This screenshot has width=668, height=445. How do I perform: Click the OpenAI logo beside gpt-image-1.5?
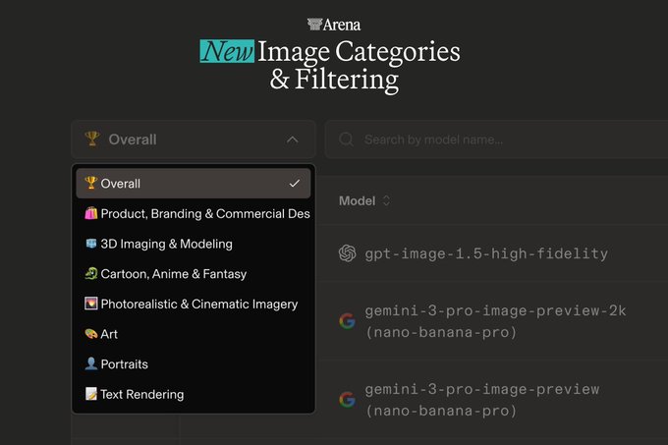point(347,252)
